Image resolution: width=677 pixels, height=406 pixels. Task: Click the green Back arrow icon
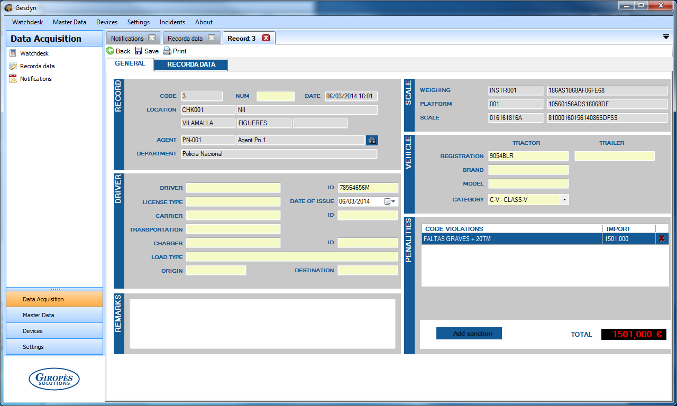point(110,51)
